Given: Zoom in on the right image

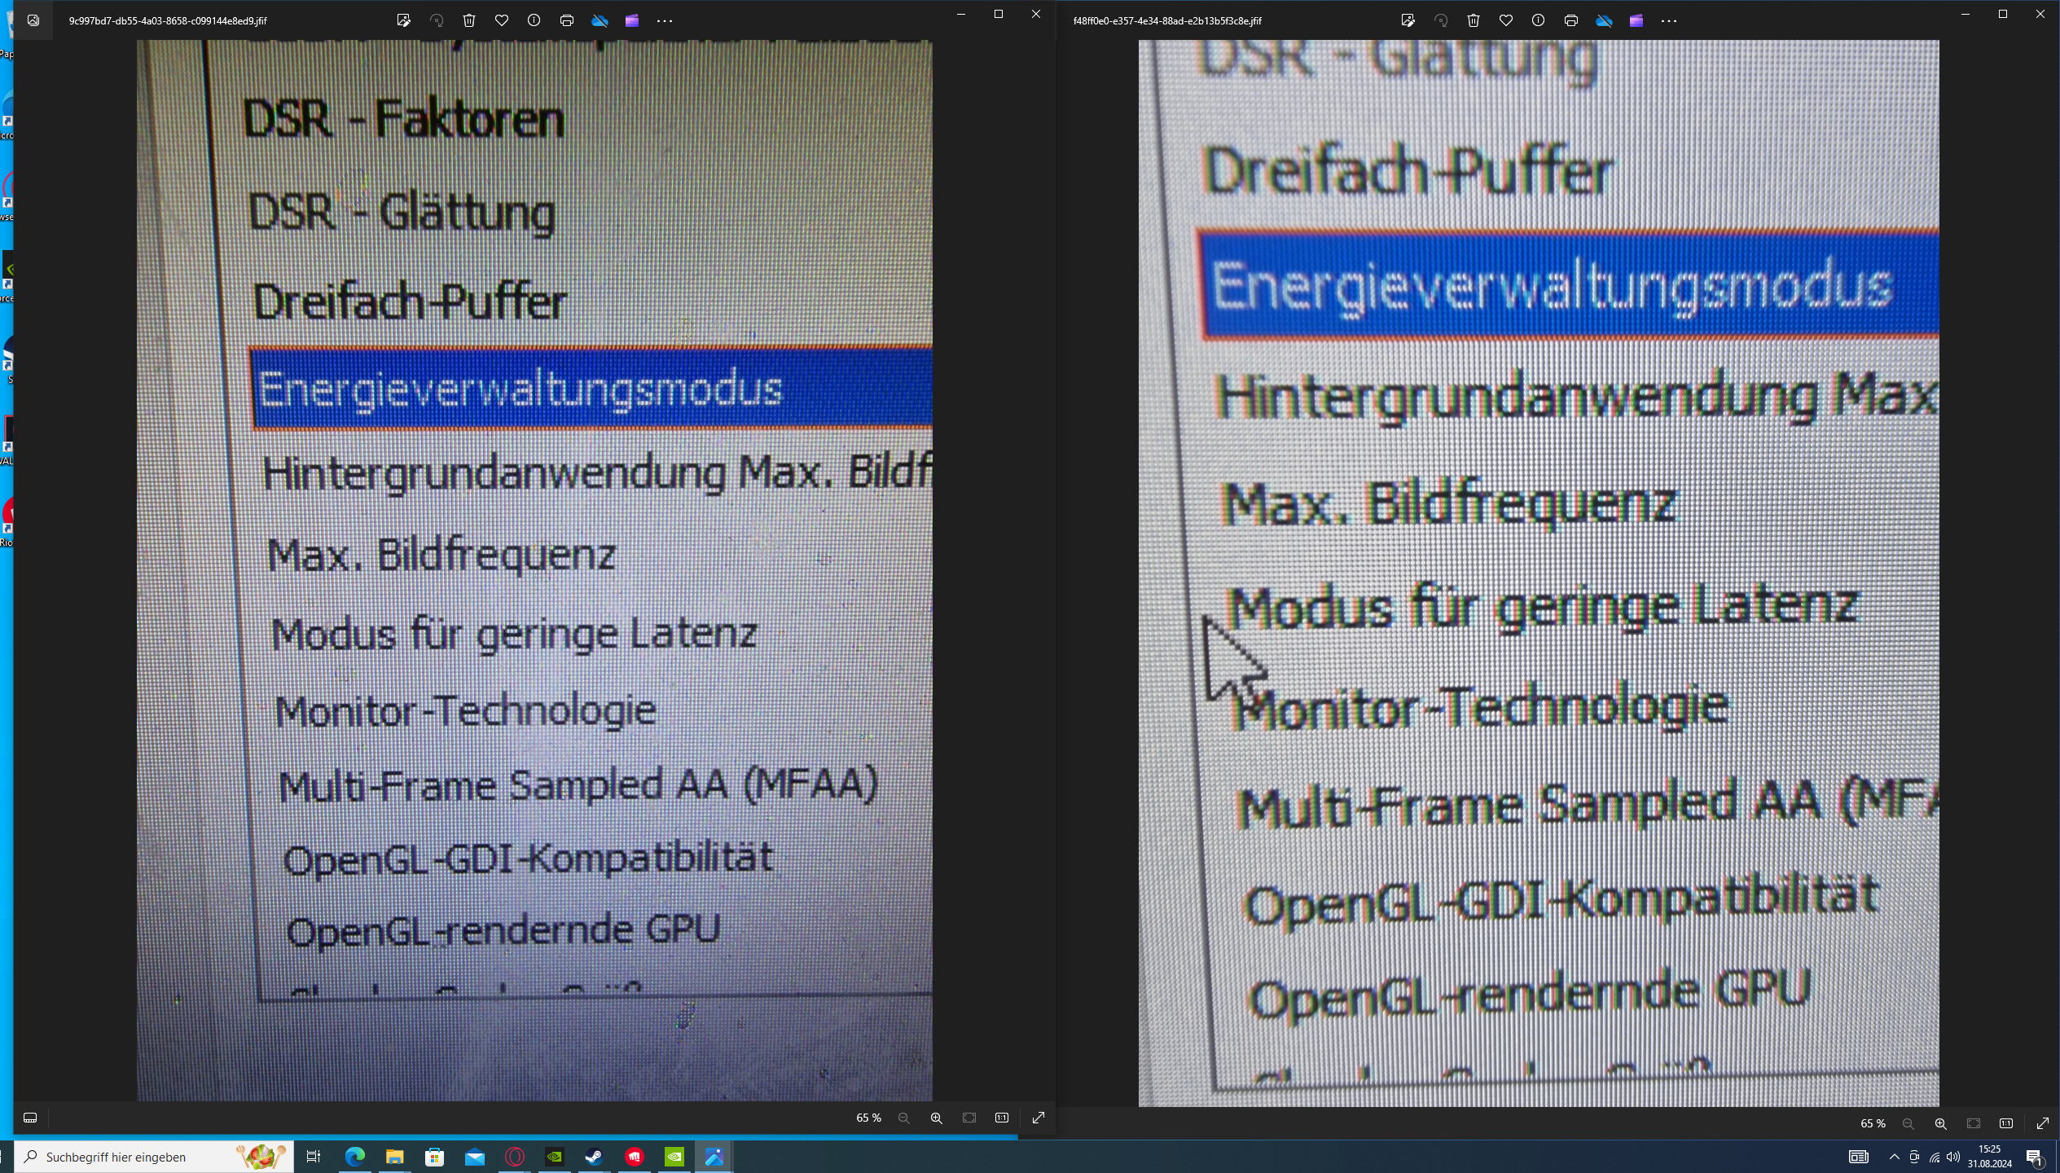Looking at the screenshot, I should tap(1941, 1123).
